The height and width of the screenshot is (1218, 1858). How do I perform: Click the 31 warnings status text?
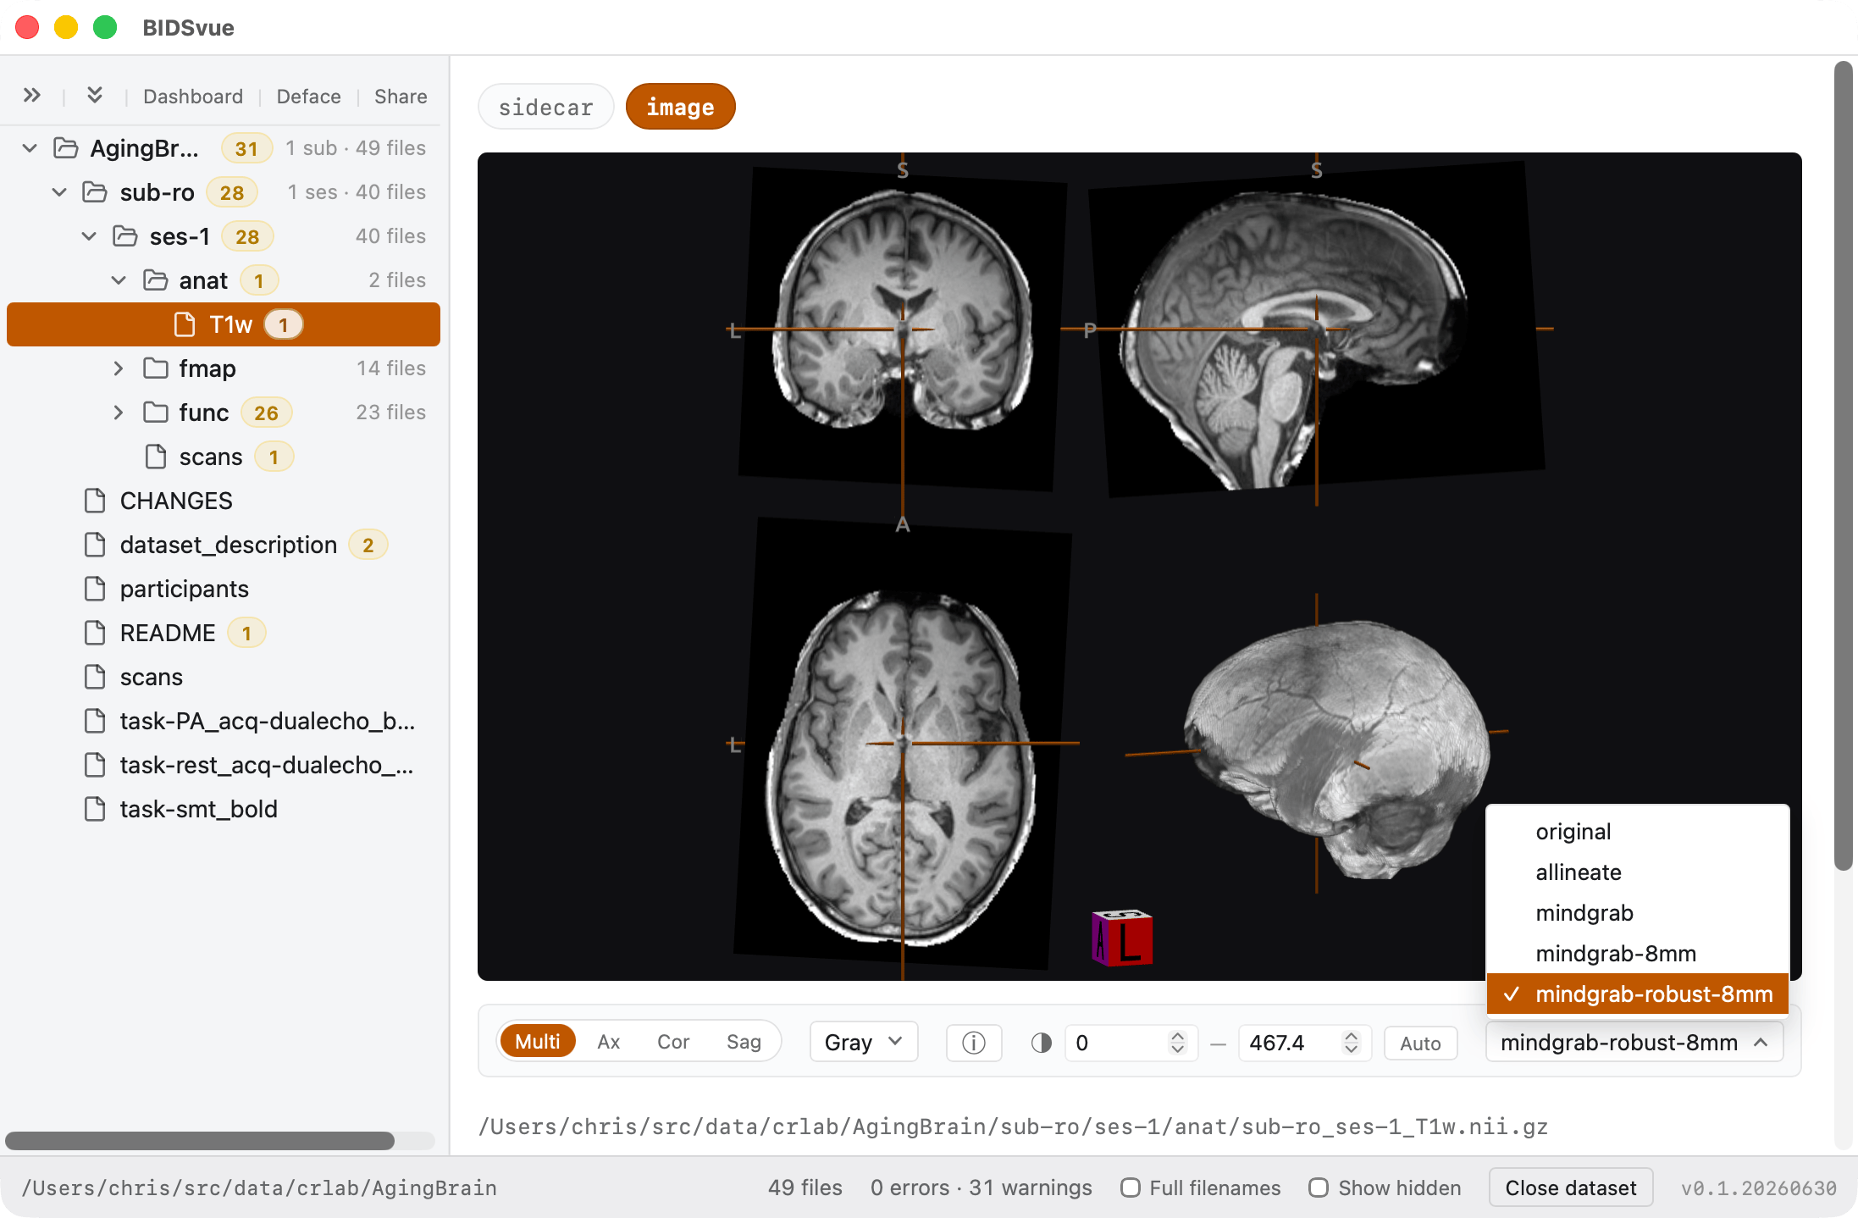[1031, 1188]
